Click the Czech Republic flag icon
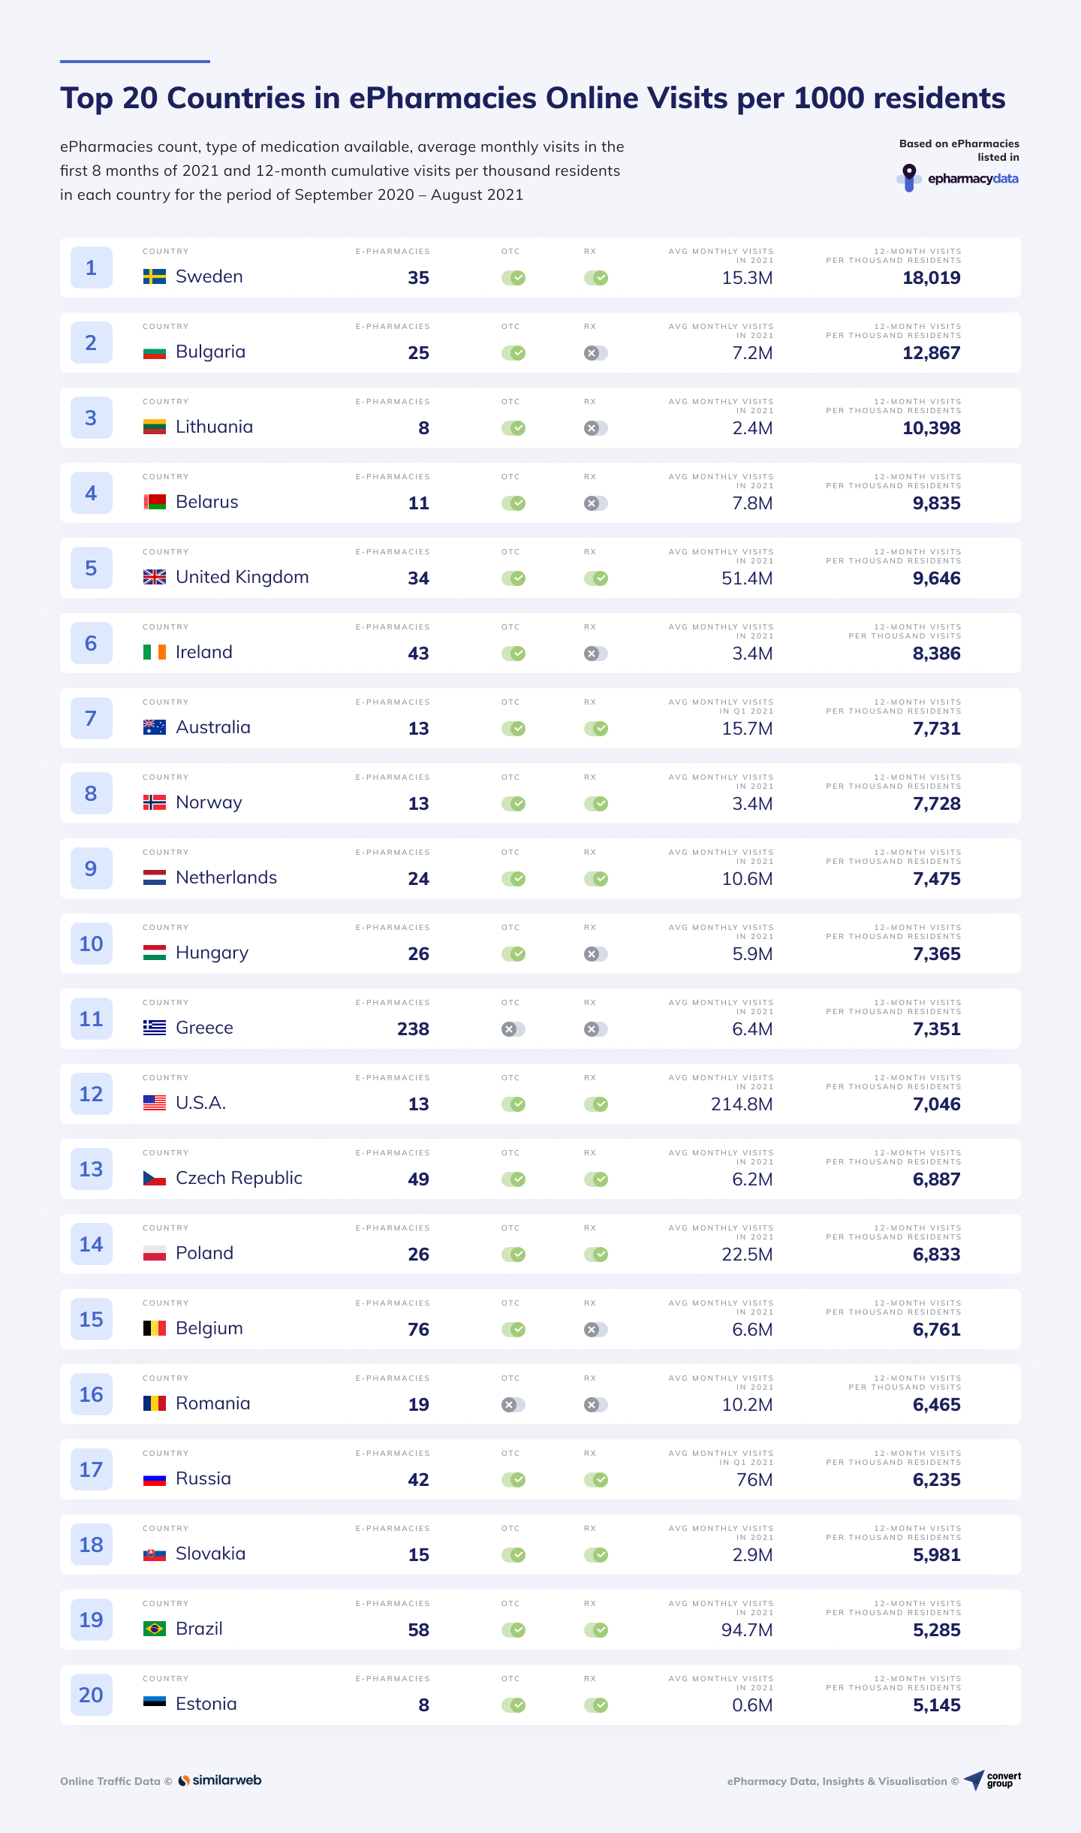 [155, 1178]
